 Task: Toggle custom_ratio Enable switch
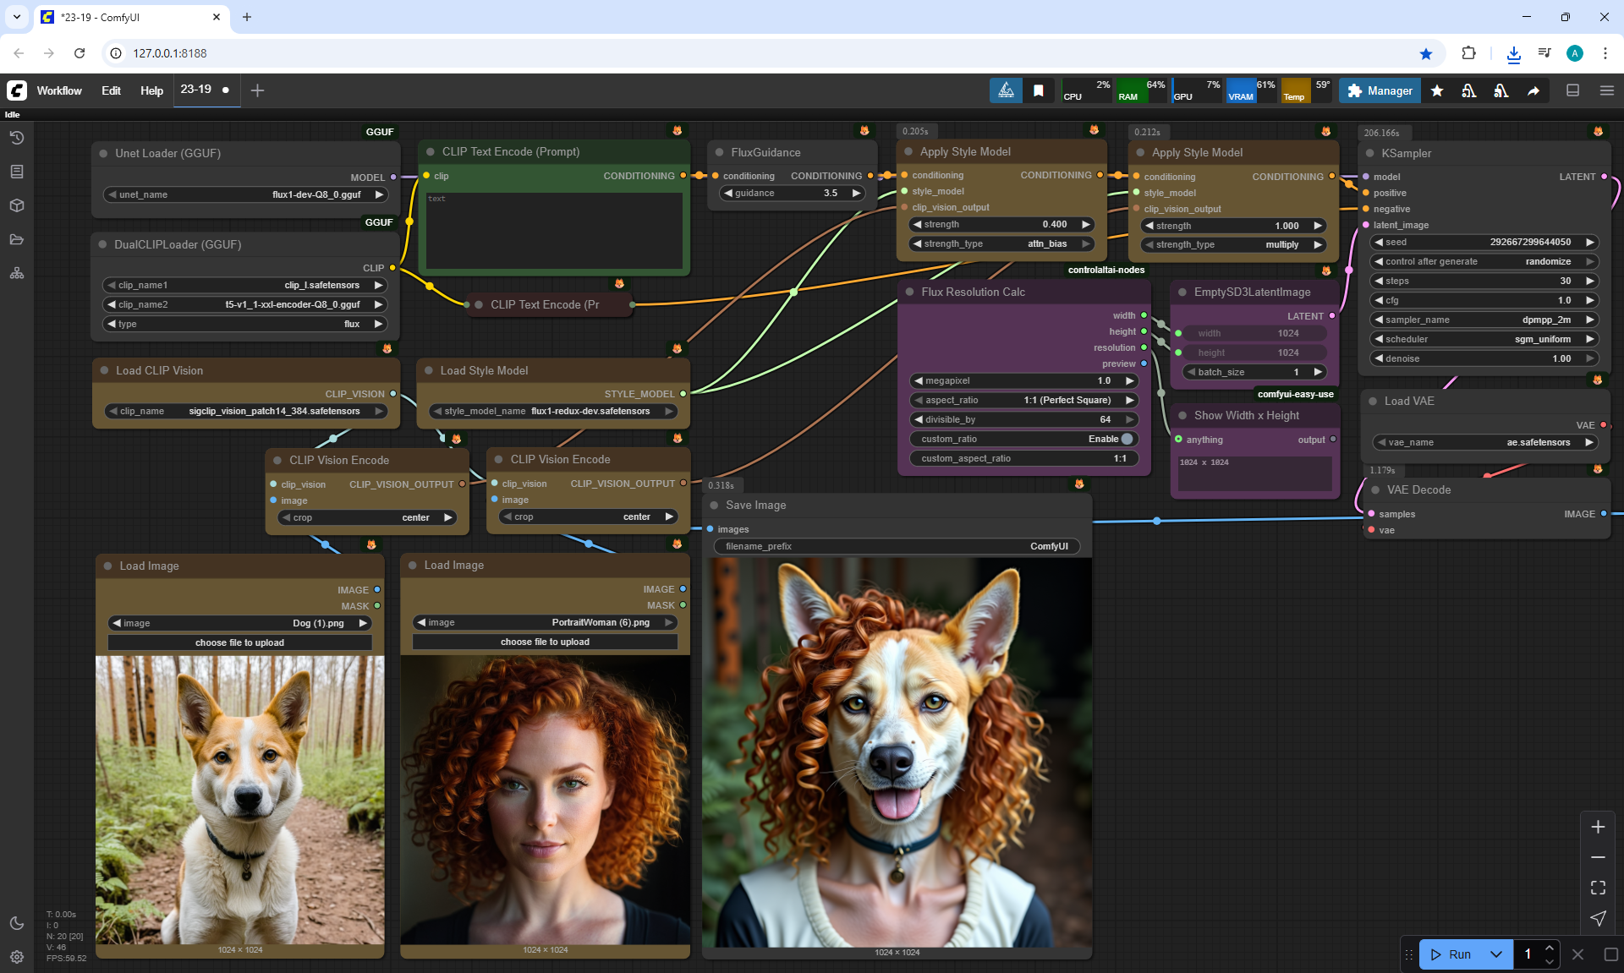(1127, 439)
